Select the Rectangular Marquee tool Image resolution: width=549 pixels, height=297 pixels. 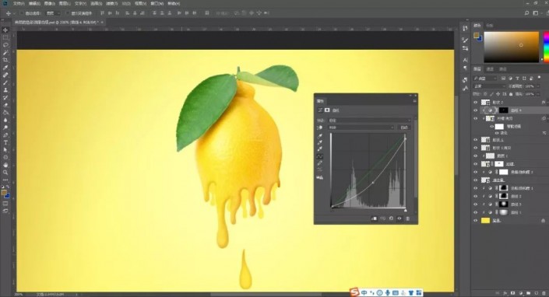[5, 37]
